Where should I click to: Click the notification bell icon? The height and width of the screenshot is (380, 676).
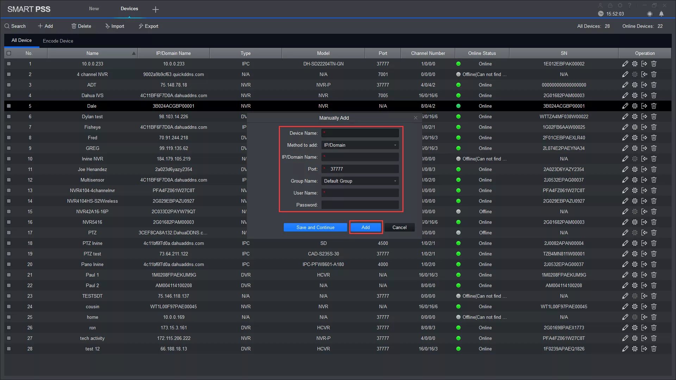point(661,14)
